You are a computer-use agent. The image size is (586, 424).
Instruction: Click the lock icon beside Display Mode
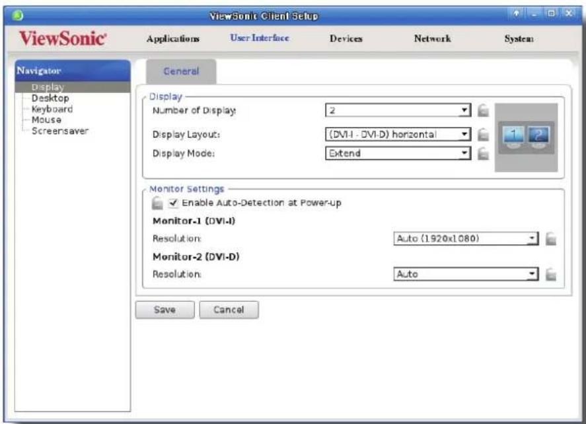coord(483,153)
